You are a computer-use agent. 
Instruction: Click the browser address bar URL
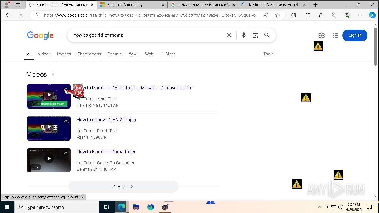[151, 15]
